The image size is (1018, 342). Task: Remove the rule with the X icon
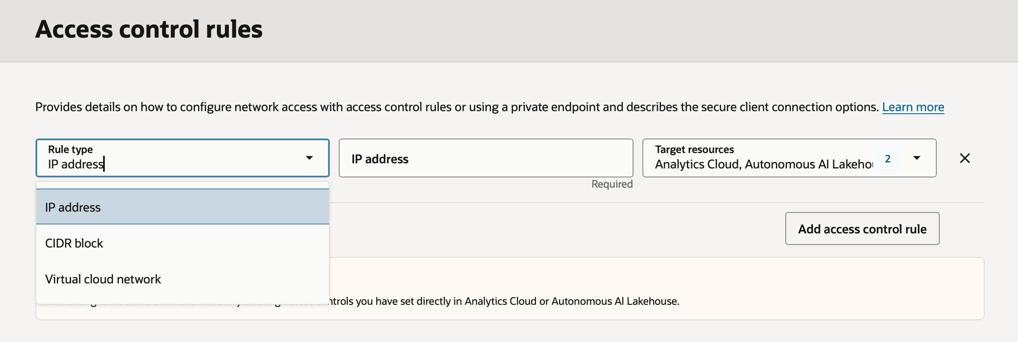[965, 158]
